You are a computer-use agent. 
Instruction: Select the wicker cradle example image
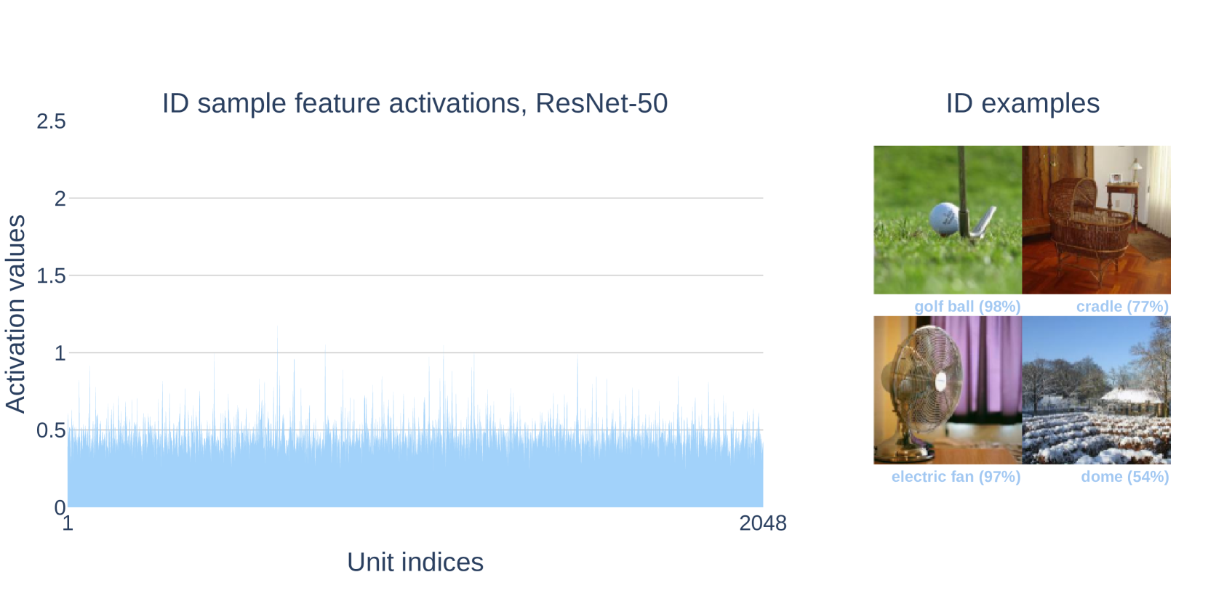click(1096, 220)
